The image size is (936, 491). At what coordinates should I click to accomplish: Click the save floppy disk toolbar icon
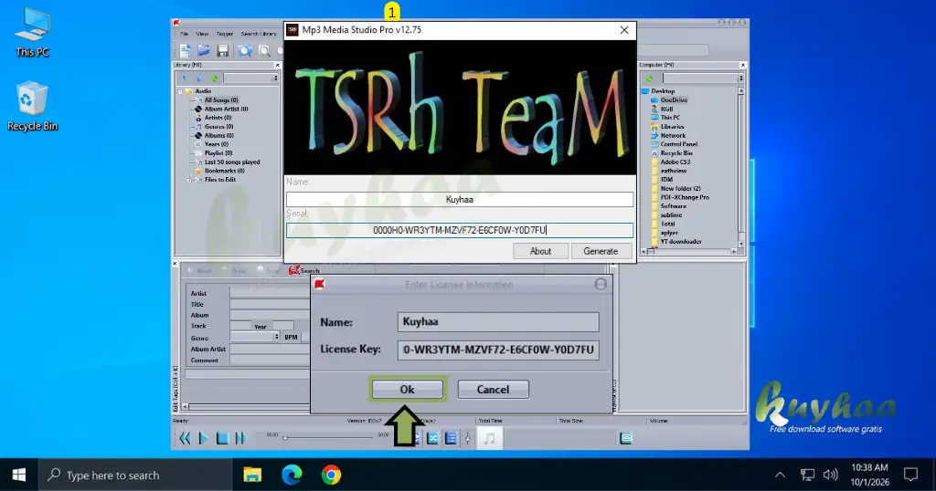(x=223, y=50)
